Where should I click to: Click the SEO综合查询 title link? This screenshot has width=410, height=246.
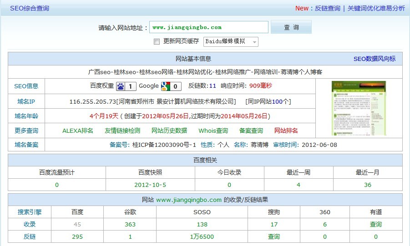pos(30,8)
